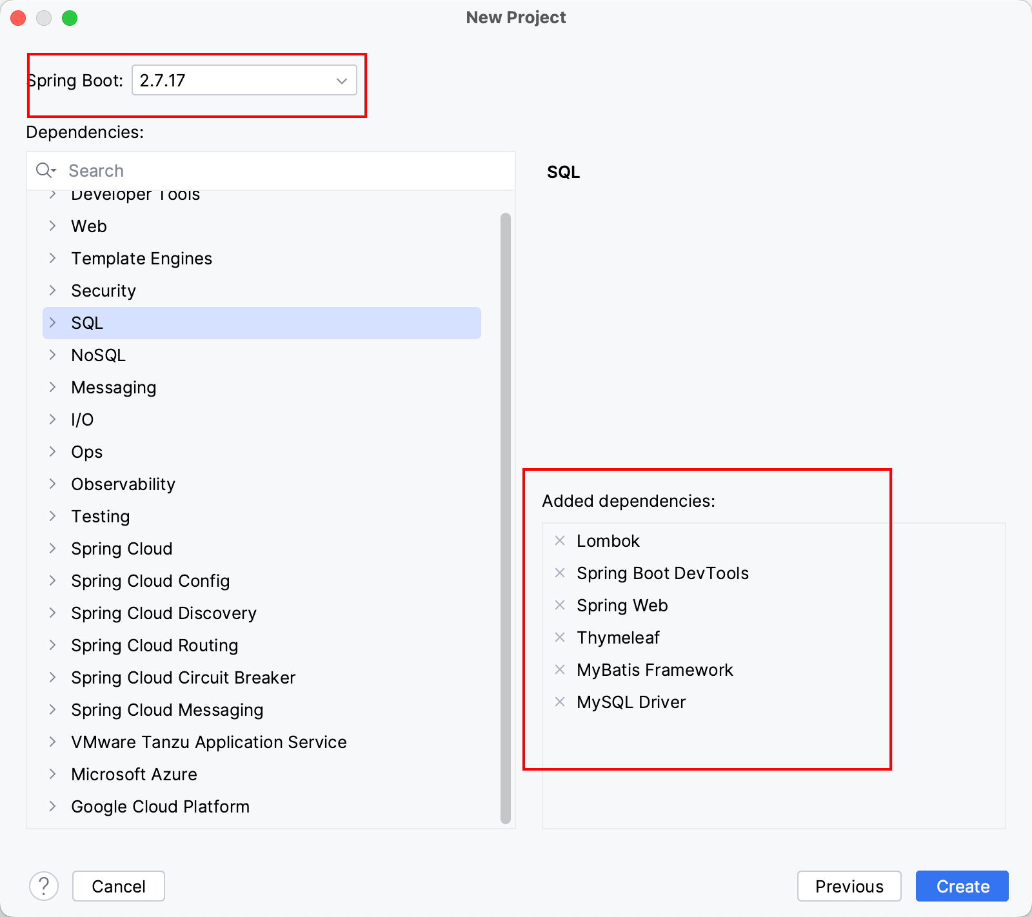Expand the SQL category chevron
Image resolution: width=1032 pixels, height=917 pixels.
coord(53,322)
